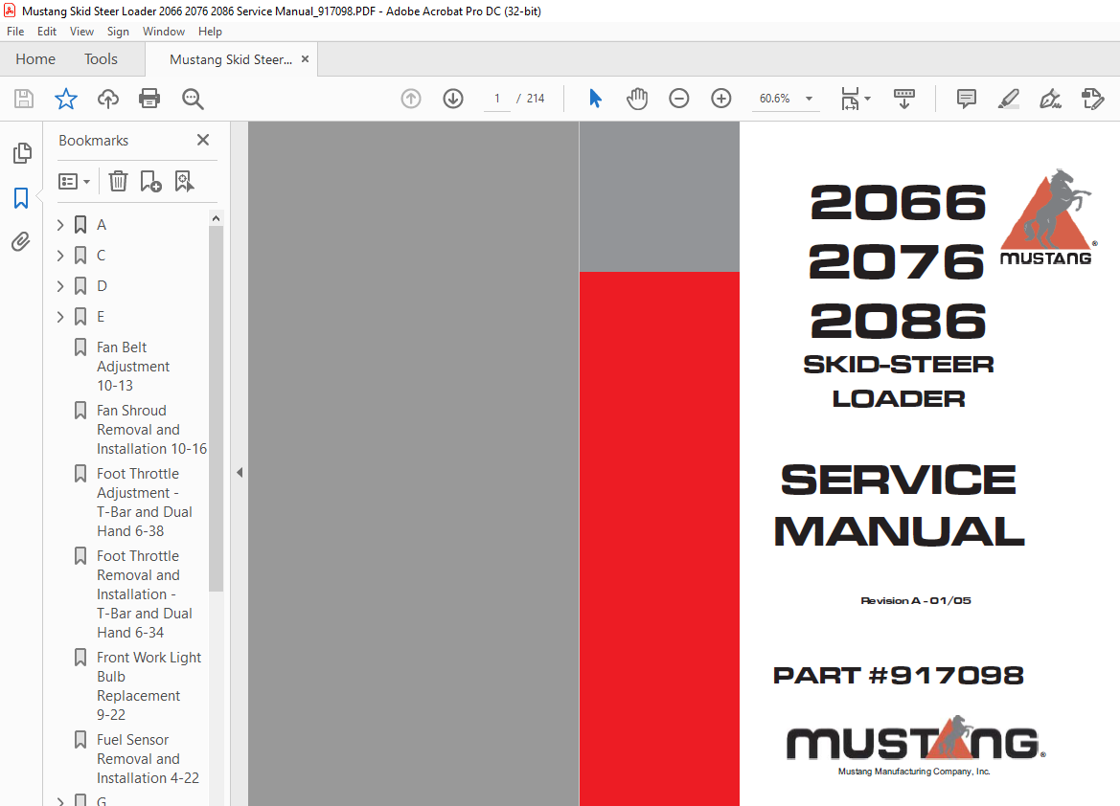
Task: Open Fan Shroud Removal and Installation bookmark
Action: 151,430
